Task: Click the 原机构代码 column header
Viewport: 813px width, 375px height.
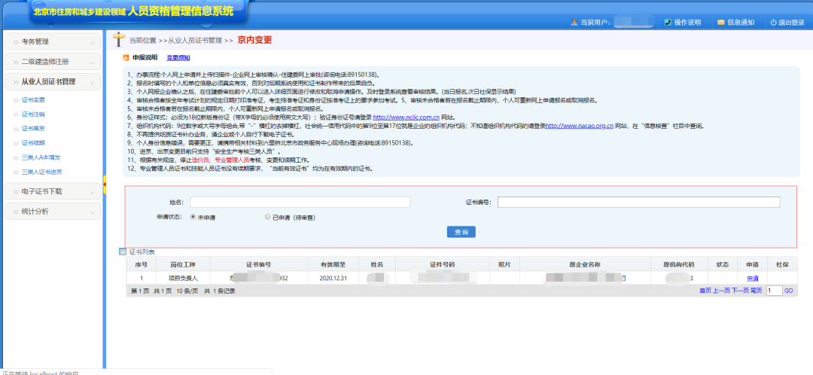Action: [679, 264]
